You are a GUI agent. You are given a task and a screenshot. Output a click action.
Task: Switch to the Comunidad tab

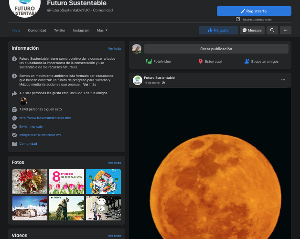[x=37, y=31]
